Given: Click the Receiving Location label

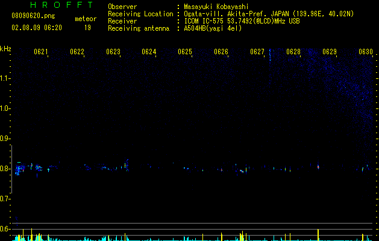Looking at the screenshot, I should [140, 14].
